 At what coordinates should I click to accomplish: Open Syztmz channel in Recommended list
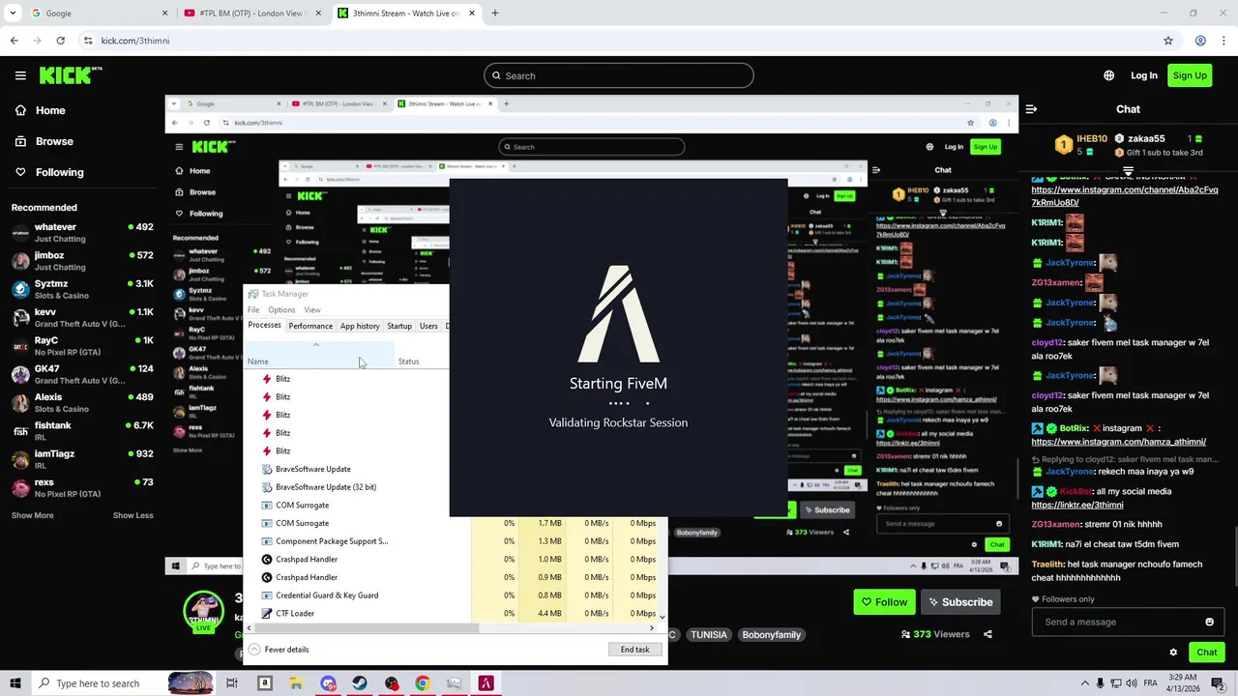81,289
